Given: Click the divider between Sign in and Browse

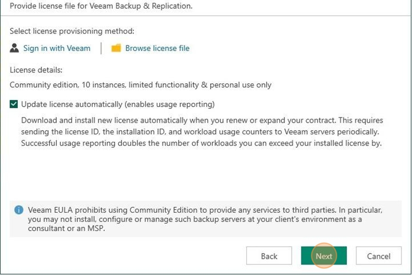Looking at the screenshot, I should (101, 48).
